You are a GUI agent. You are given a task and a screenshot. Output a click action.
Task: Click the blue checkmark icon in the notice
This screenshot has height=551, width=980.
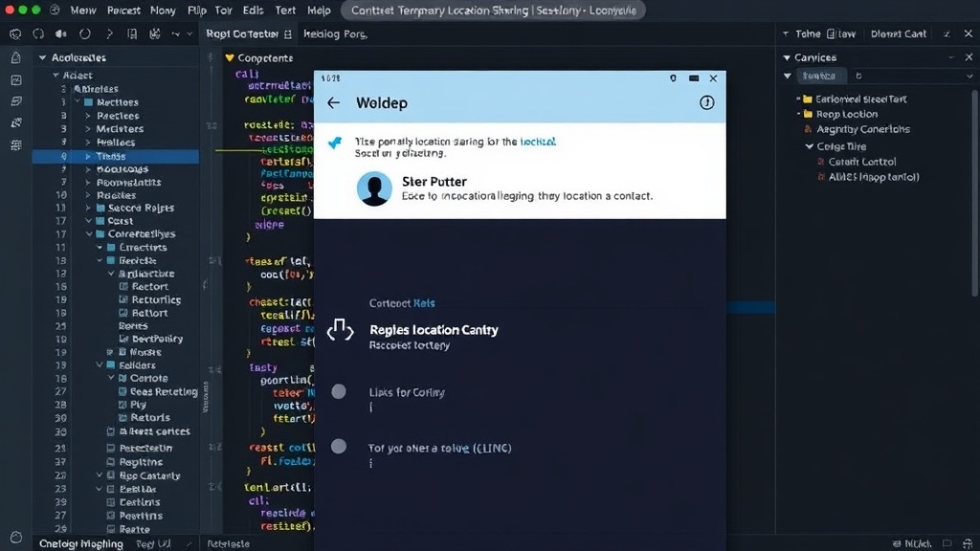(335, 143)
